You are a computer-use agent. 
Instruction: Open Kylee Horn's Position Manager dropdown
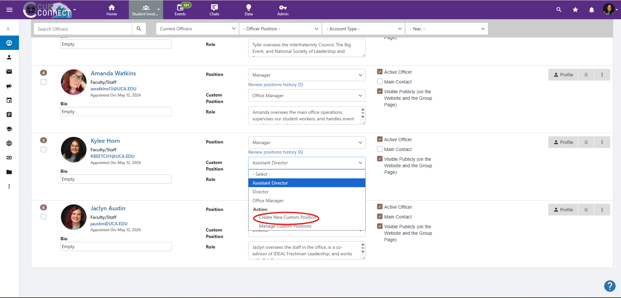pyautogui.click(x=307, y=142)
